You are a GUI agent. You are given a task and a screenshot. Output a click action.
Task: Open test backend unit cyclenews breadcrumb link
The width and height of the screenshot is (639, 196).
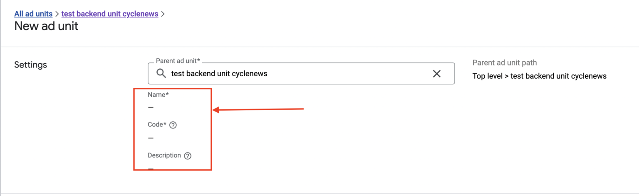pos(110,14)
